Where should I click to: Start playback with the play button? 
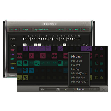11,29
